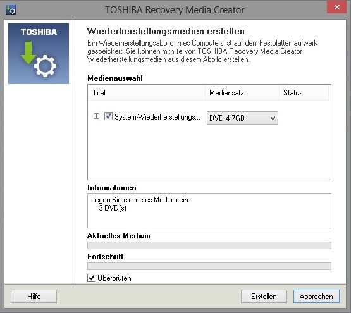Start creation with Erstellen button
Screen dimensions: 351x313
(x=264, y=296)
